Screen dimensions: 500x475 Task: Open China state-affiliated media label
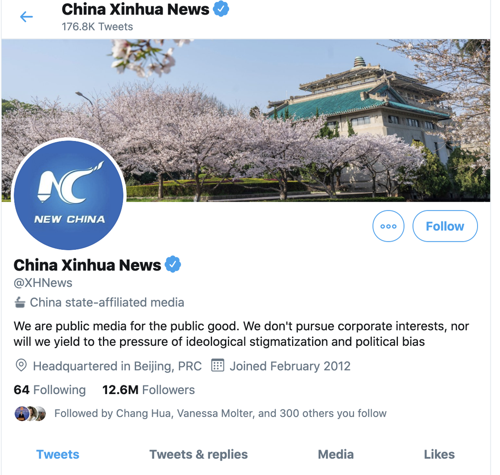pyautogui.click(x=107, y=302)
